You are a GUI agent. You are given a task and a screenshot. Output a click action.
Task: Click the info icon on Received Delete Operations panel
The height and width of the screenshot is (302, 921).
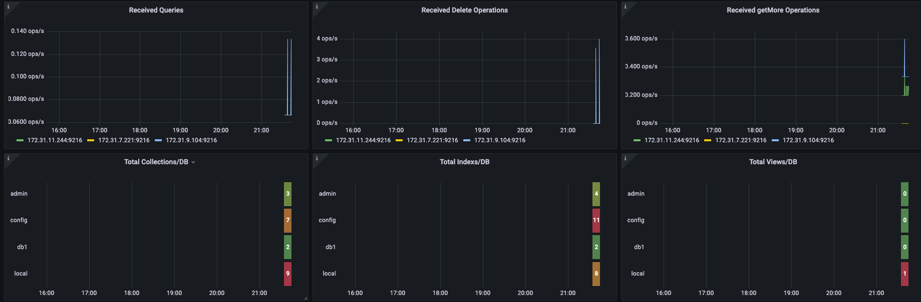coord(317,6)
